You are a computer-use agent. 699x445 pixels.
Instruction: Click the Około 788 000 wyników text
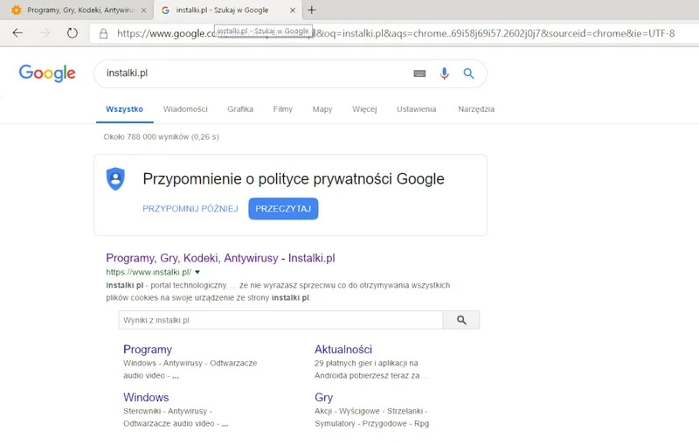click(161, 137)
